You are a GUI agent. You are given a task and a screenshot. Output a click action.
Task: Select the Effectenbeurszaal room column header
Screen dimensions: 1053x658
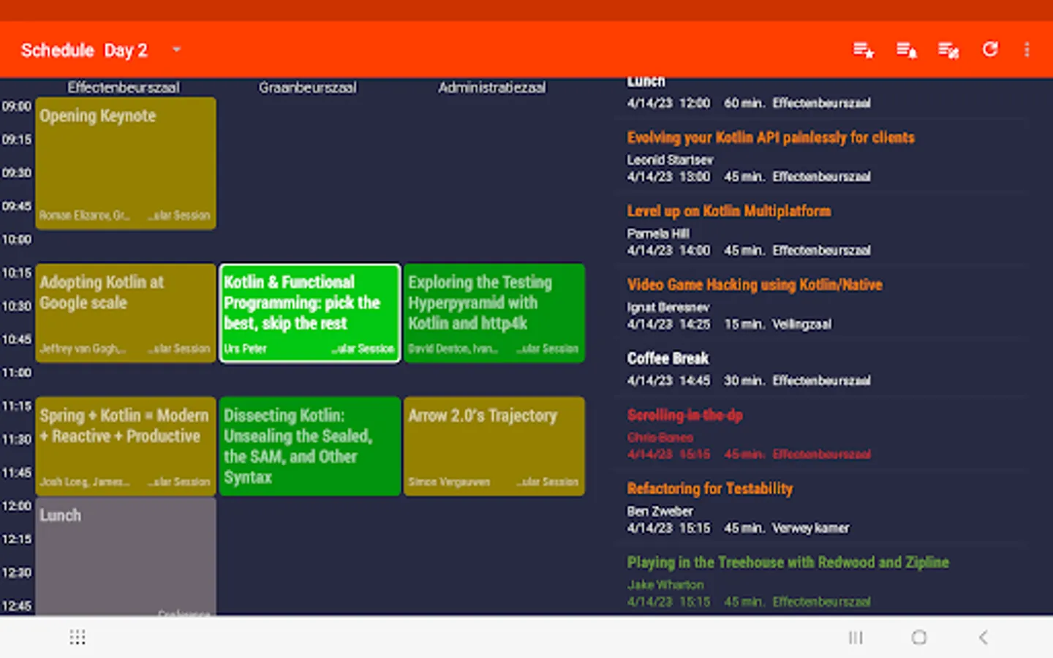pos(124,88)
